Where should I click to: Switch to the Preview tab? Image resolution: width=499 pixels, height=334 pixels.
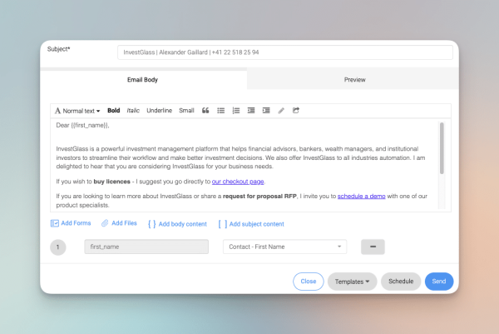pos(353,80)
